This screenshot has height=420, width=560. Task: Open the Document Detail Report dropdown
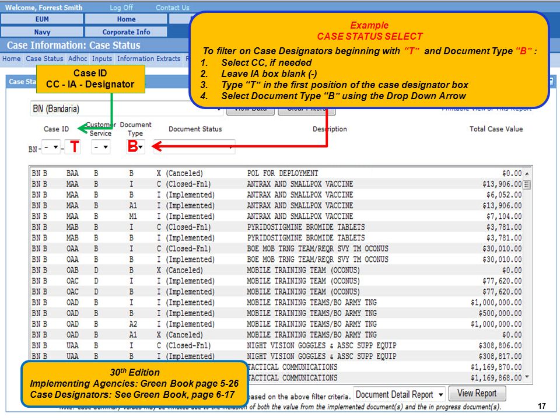click(399, 394)
